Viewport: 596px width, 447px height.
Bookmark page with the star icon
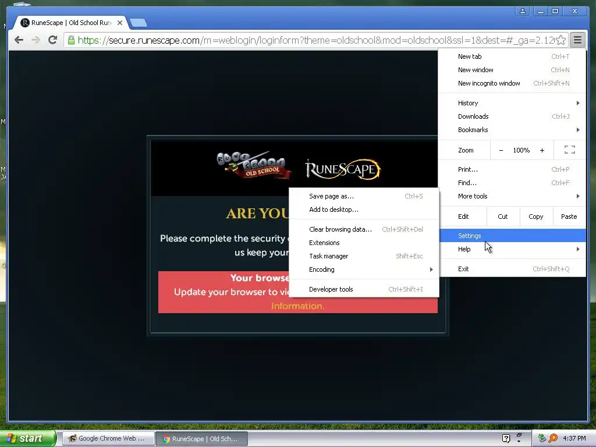click(x=560, y=40)
